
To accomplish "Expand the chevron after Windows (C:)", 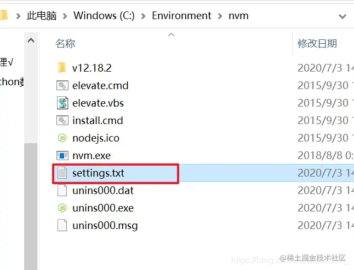I will (x=143, y=16).
